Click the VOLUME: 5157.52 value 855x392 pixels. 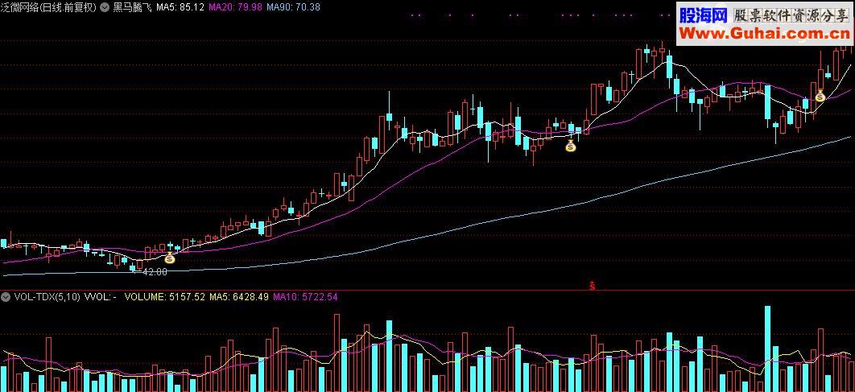pyautogui.click(x=165, y=297)
